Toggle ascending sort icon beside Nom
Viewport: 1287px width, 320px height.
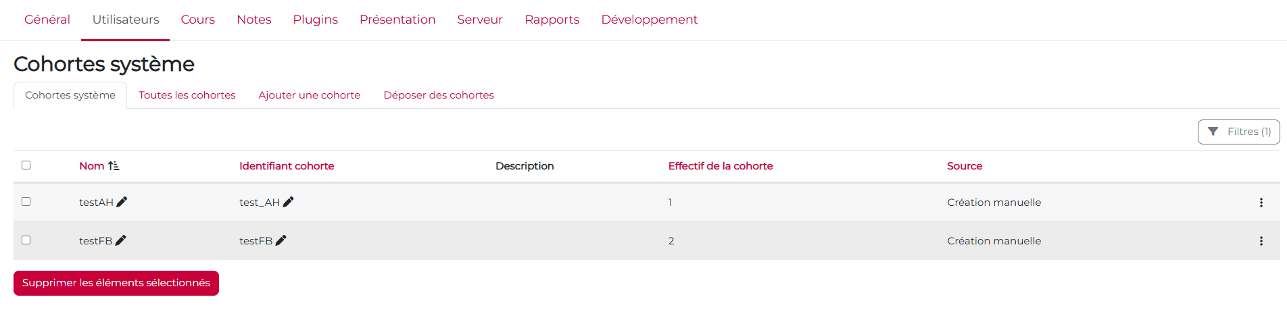pos(114,166)
